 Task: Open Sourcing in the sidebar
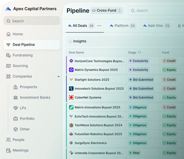click(x=32, y=66)
